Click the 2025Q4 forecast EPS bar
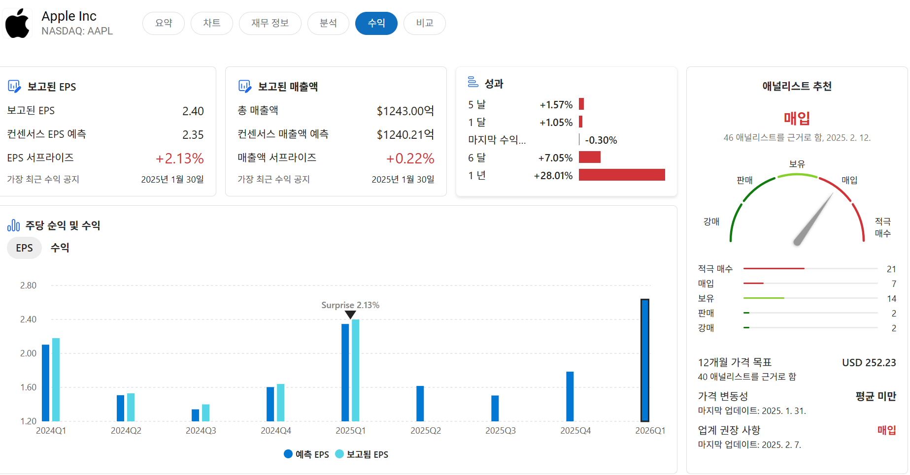This screenshot has width=910, height=475. 570,396
